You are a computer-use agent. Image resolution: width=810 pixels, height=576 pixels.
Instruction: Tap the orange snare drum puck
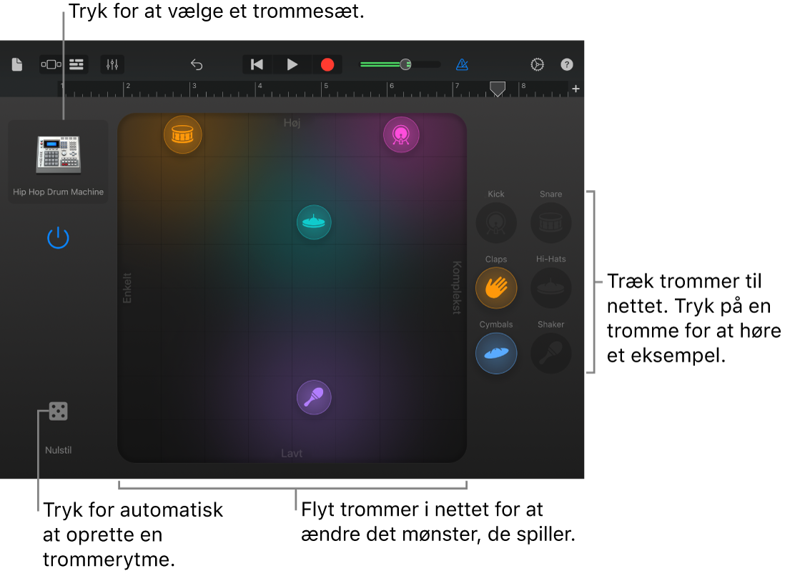tap(182, 134)
